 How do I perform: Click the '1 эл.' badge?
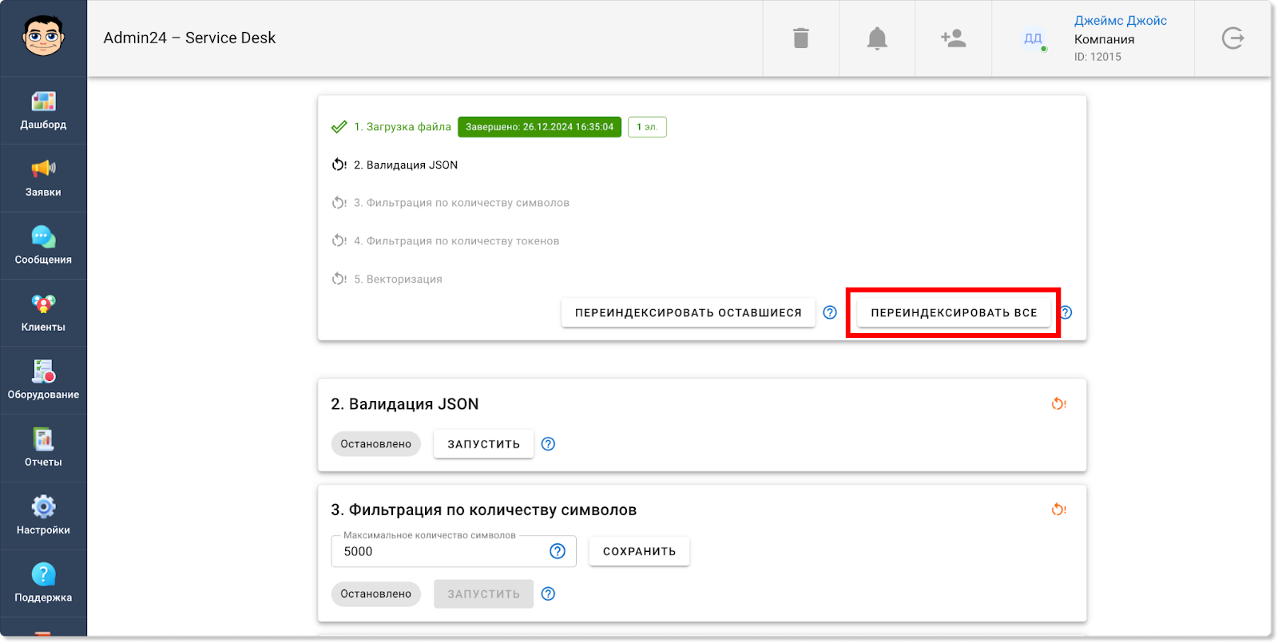click(x=647, y=127)
